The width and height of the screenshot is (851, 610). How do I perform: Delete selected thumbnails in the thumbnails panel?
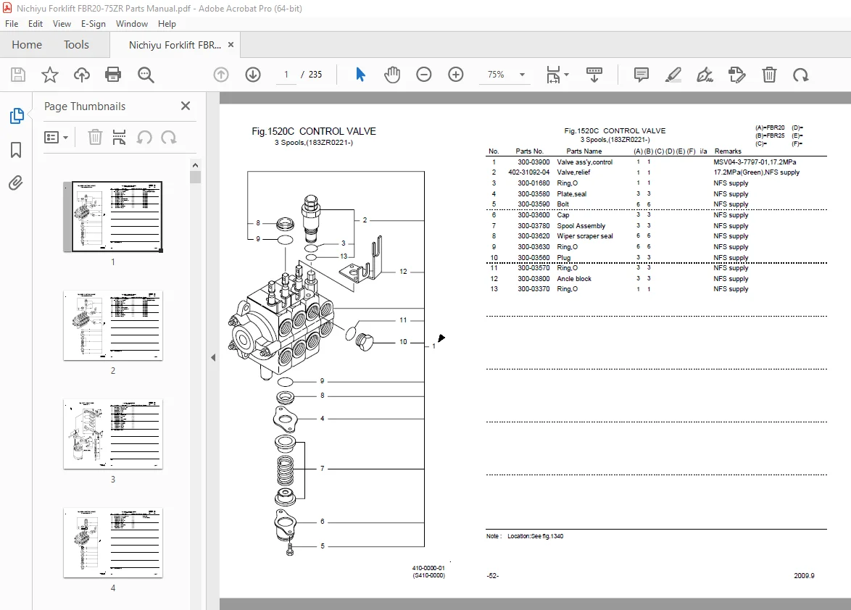tap(95, 137)
